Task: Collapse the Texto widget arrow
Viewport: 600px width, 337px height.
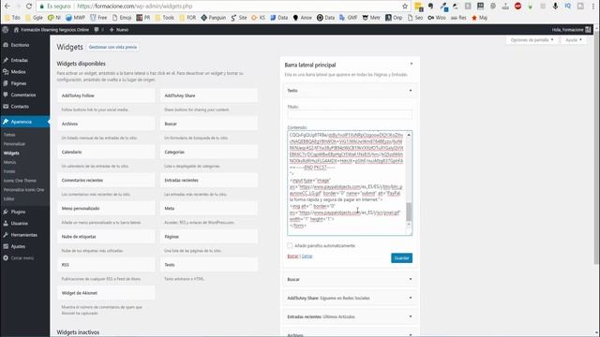Action: [411, 91]
